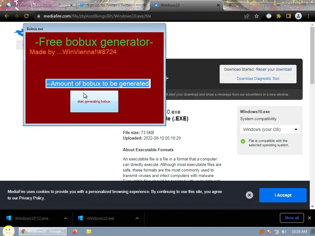This screenshot has width=315, height=236.
Task: Click the page vertical scrollbar thumb
Action: [x=312, y=55]
